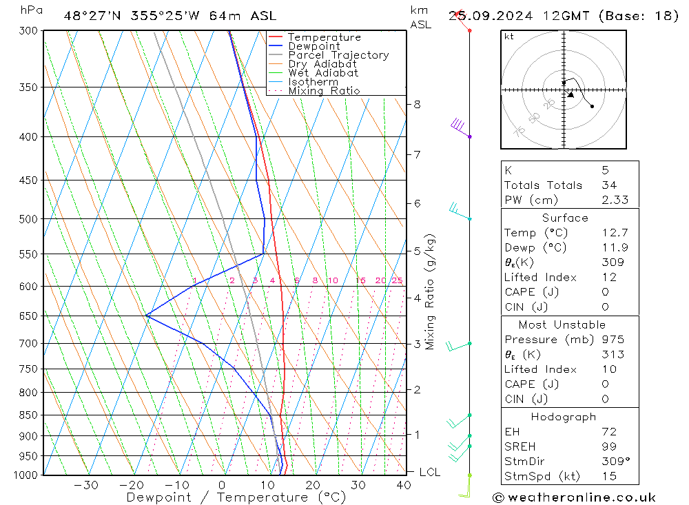Click the Surface section heading
This screenshot has height=505, width=689.
(x=565, y=218)
